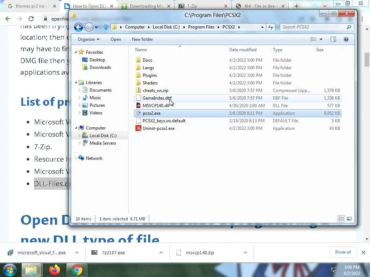The width and height of the screenshot is (370, 277).
Task: Open the msvcp140.zip download
Action: coord(200,252)
